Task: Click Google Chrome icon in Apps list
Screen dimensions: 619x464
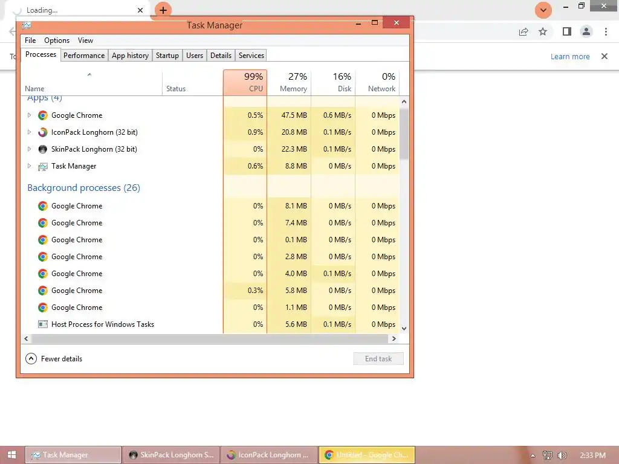Action: point(43,115)
